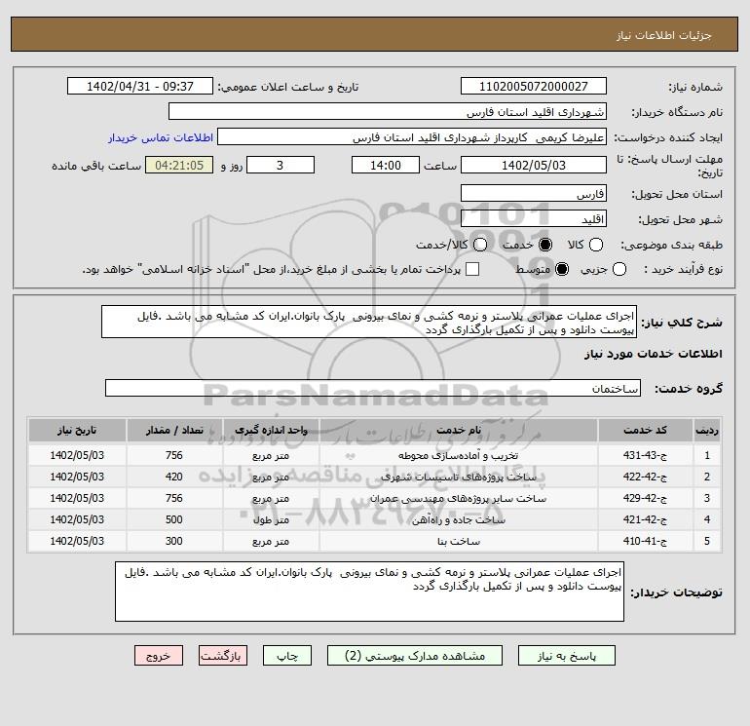Click service code 'ج-41-410' cell
Image resolution: width=750 pixels, height=726 pixels.
645,541
